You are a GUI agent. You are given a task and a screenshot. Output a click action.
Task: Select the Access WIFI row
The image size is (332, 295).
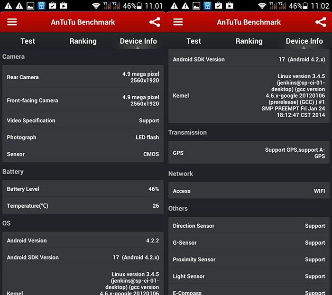(x=249, y=191)
